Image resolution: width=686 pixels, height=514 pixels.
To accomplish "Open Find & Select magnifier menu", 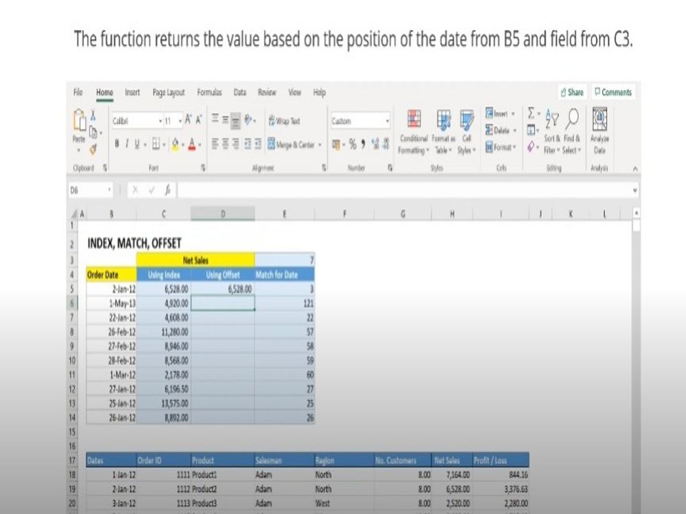I will [572, 132].
